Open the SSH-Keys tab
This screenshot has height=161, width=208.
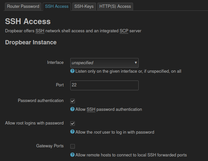(x=84, y=7)
